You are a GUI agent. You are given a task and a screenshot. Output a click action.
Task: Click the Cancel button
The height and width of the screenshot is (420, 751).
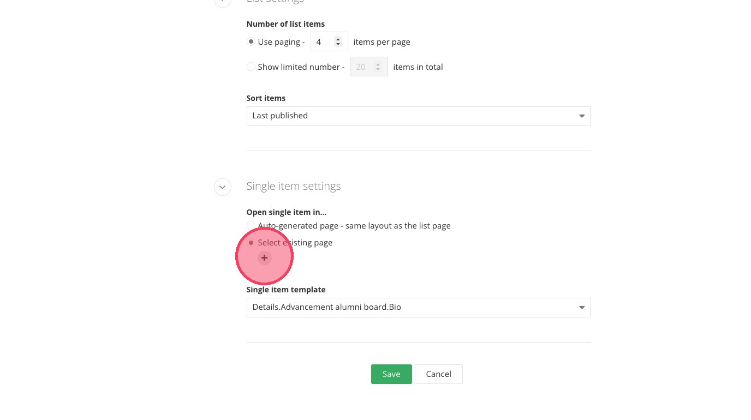tap(438, 374)
